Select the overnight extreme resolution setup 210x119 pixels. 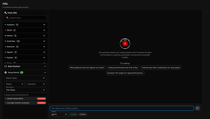pyautogui.click(x=25, y=103)
